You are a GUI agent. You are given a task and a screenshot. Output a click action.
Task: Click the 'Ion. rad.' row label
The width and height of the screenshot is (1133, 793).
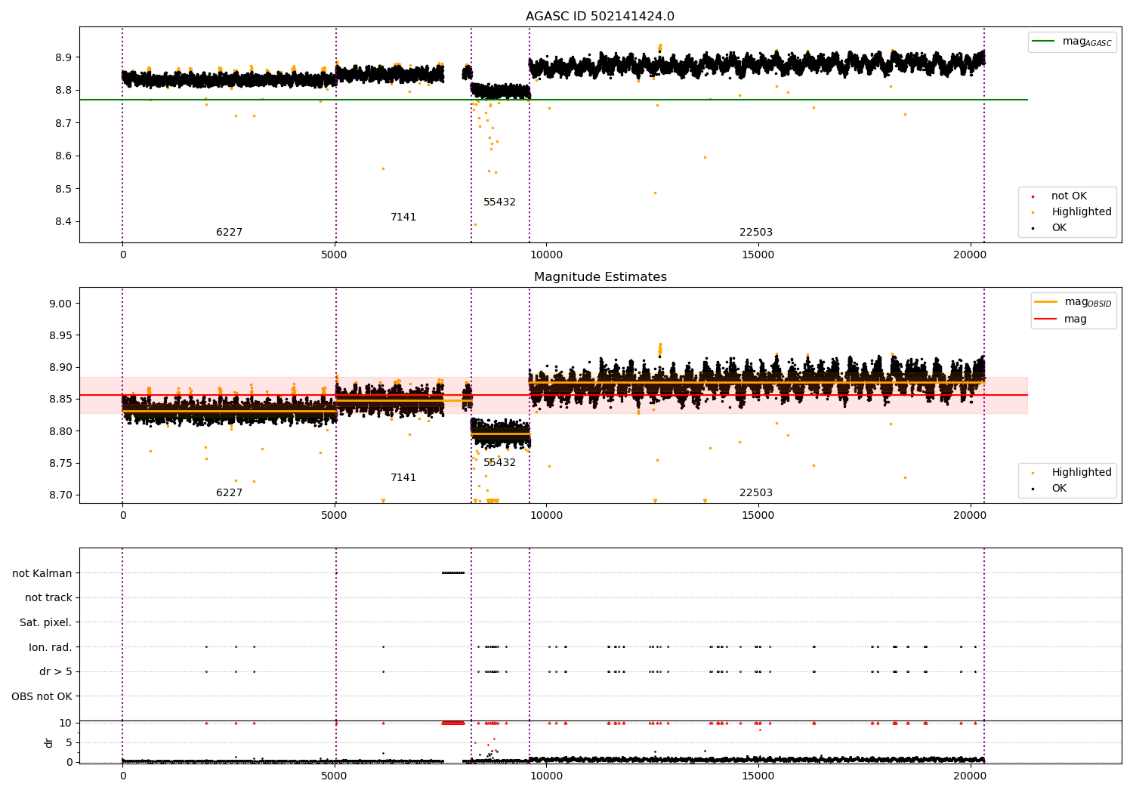(x=51, y=647)
